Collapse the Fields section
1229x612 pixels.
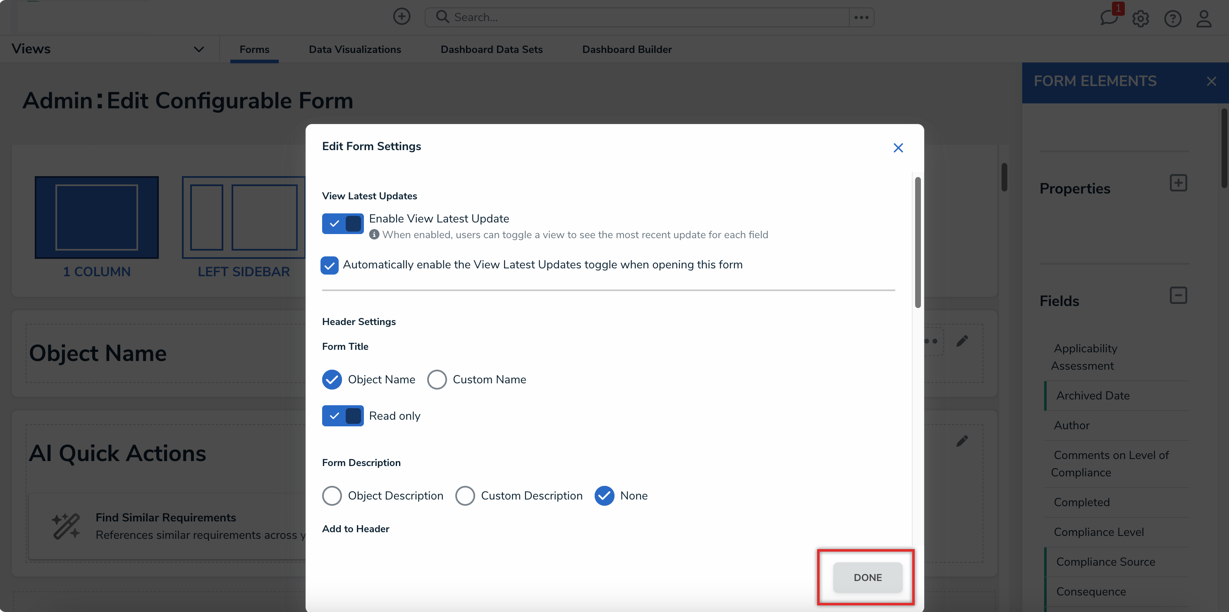pyautogui.click(x=1178, y=296)
